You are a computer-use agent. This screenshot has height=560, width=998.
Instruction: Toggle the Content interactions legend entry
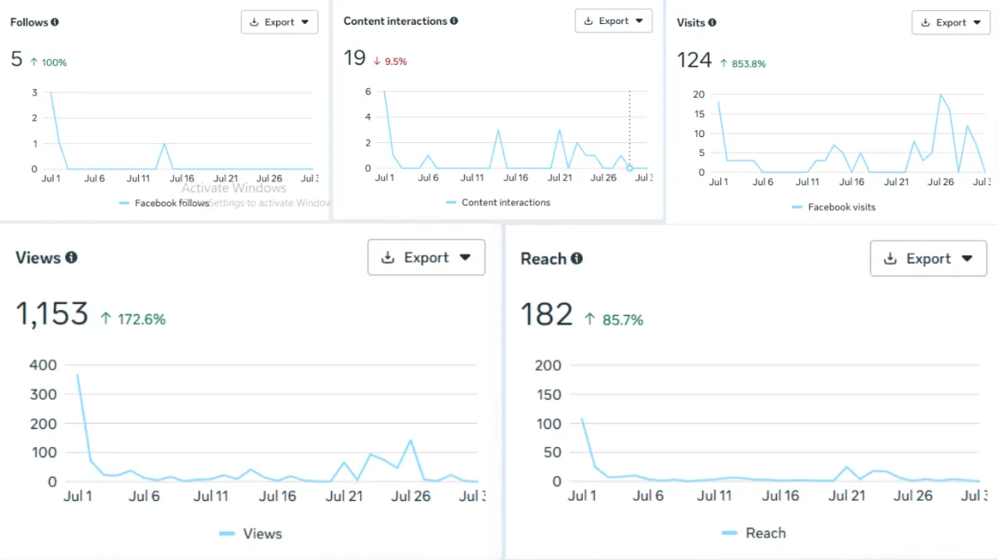[x=498, y=202]
